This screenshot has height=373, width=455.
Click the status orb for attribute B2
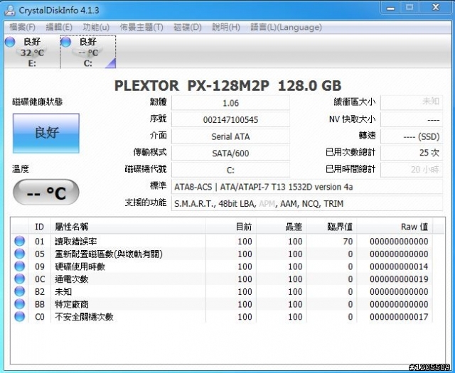pyautogui.click(x=19, y=291)
